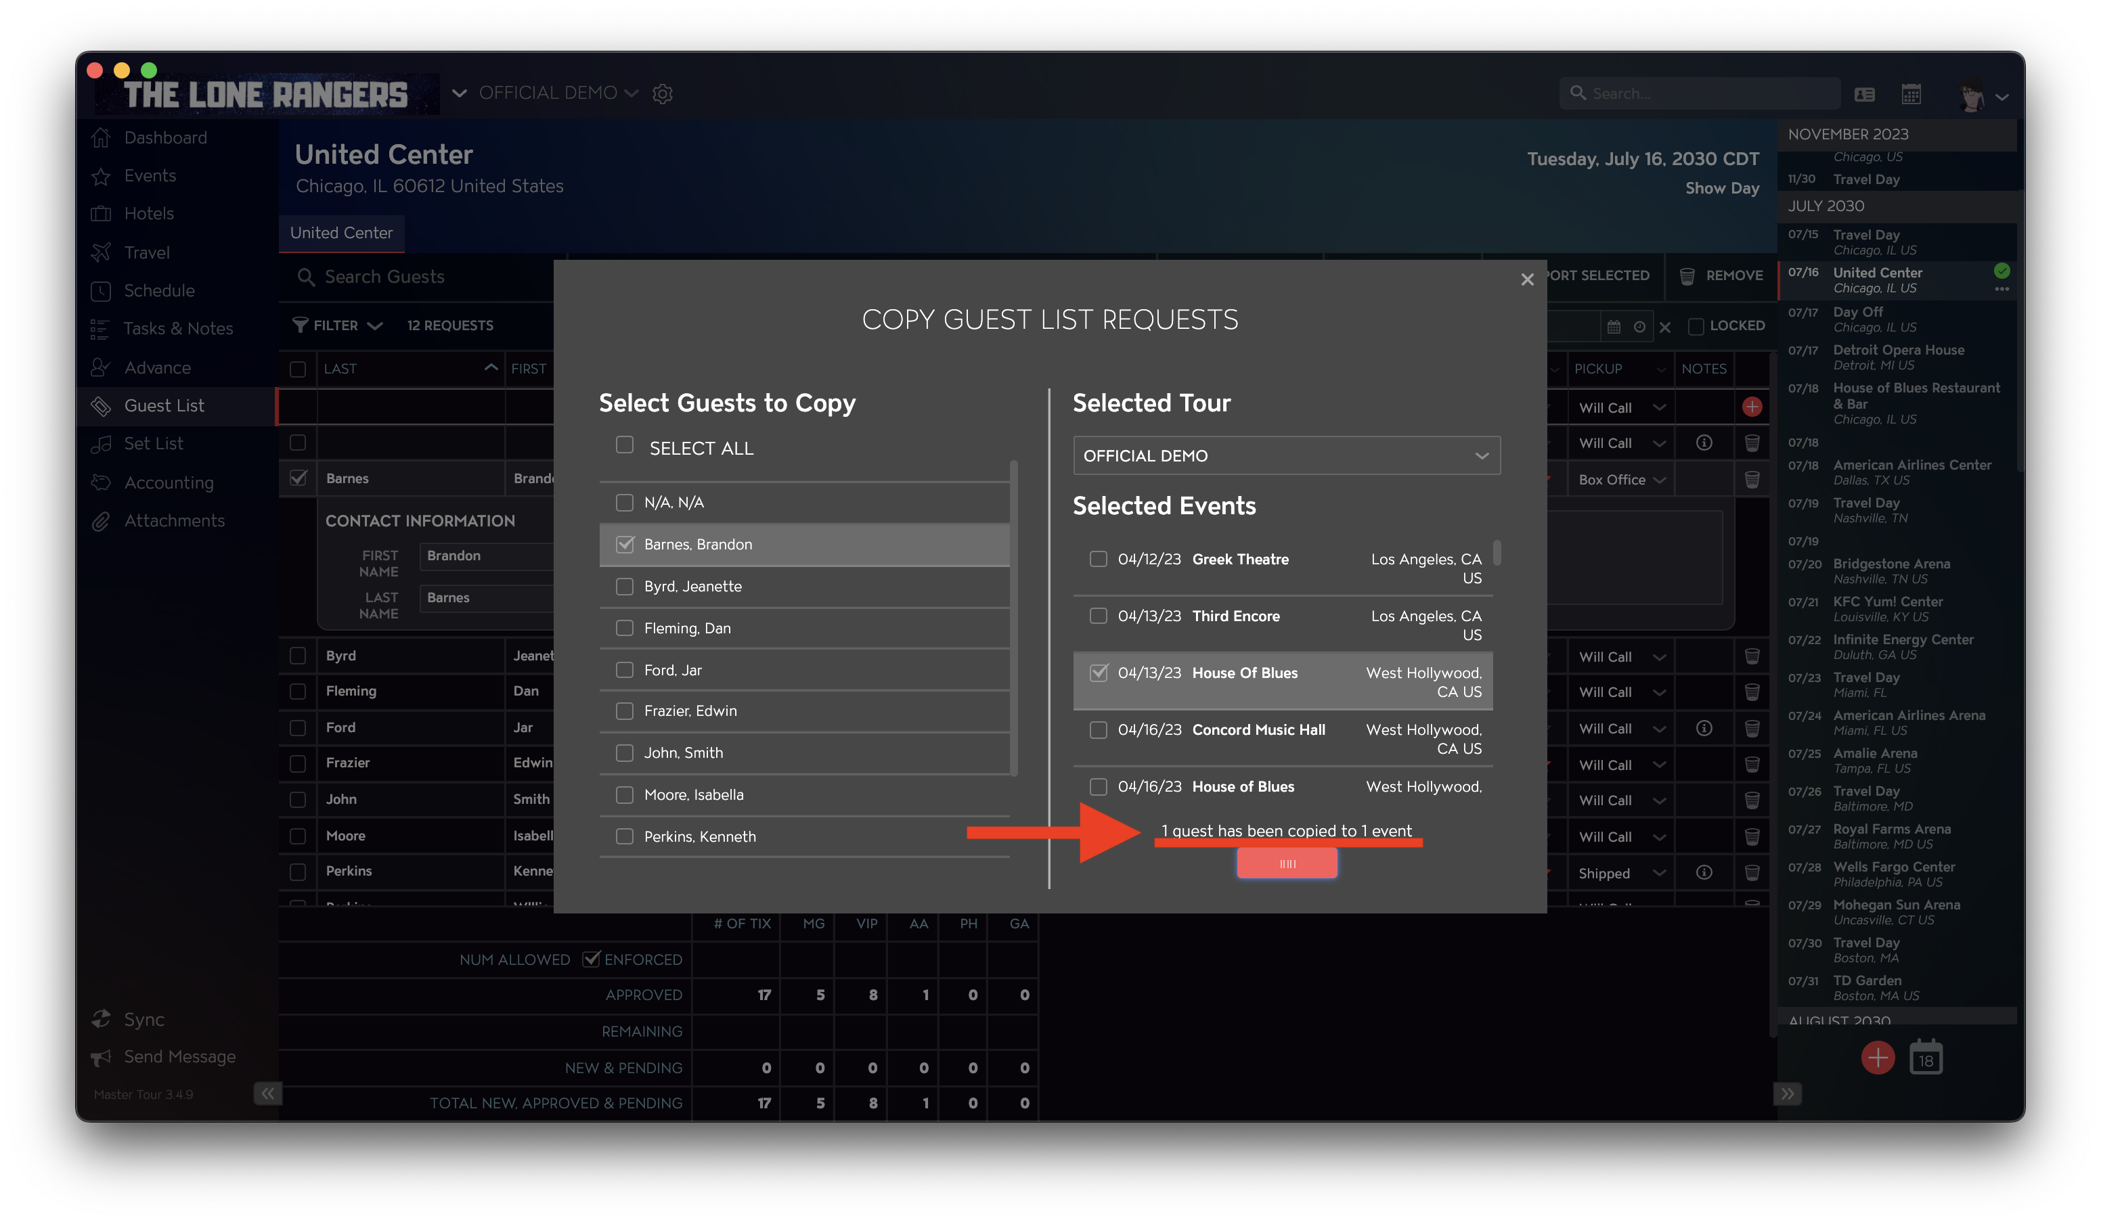This screenshot has width=2101, height=1222.
Task: Open the contact card icon in header
Action: (1864, 94)
